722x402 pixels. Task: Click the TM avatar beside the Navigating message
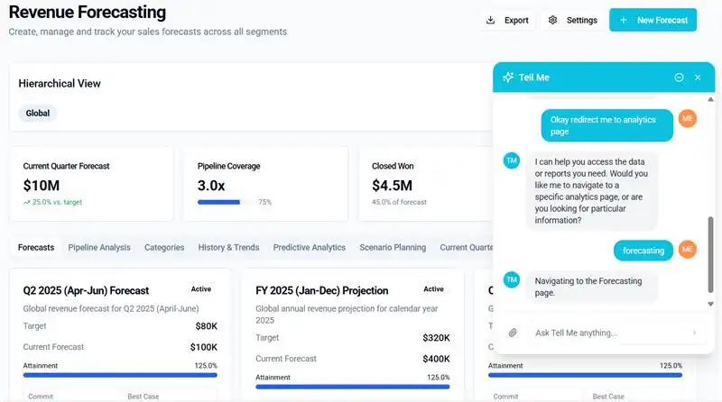click(512, 280)
